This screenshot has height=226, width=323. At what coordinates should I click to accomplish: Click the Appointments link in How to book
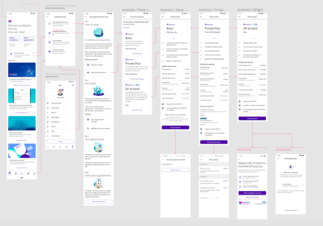tap(105, 40)
